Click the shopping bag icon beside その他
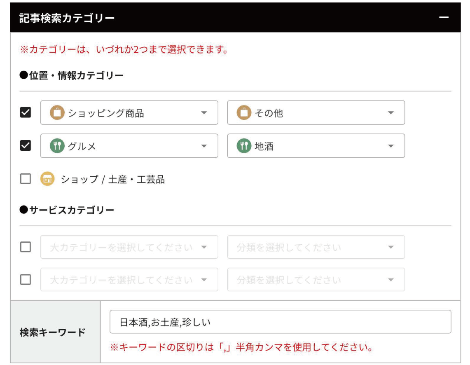The width and height of the screenshot is (470, 365). pyautogui.click(x=244, y=113)
